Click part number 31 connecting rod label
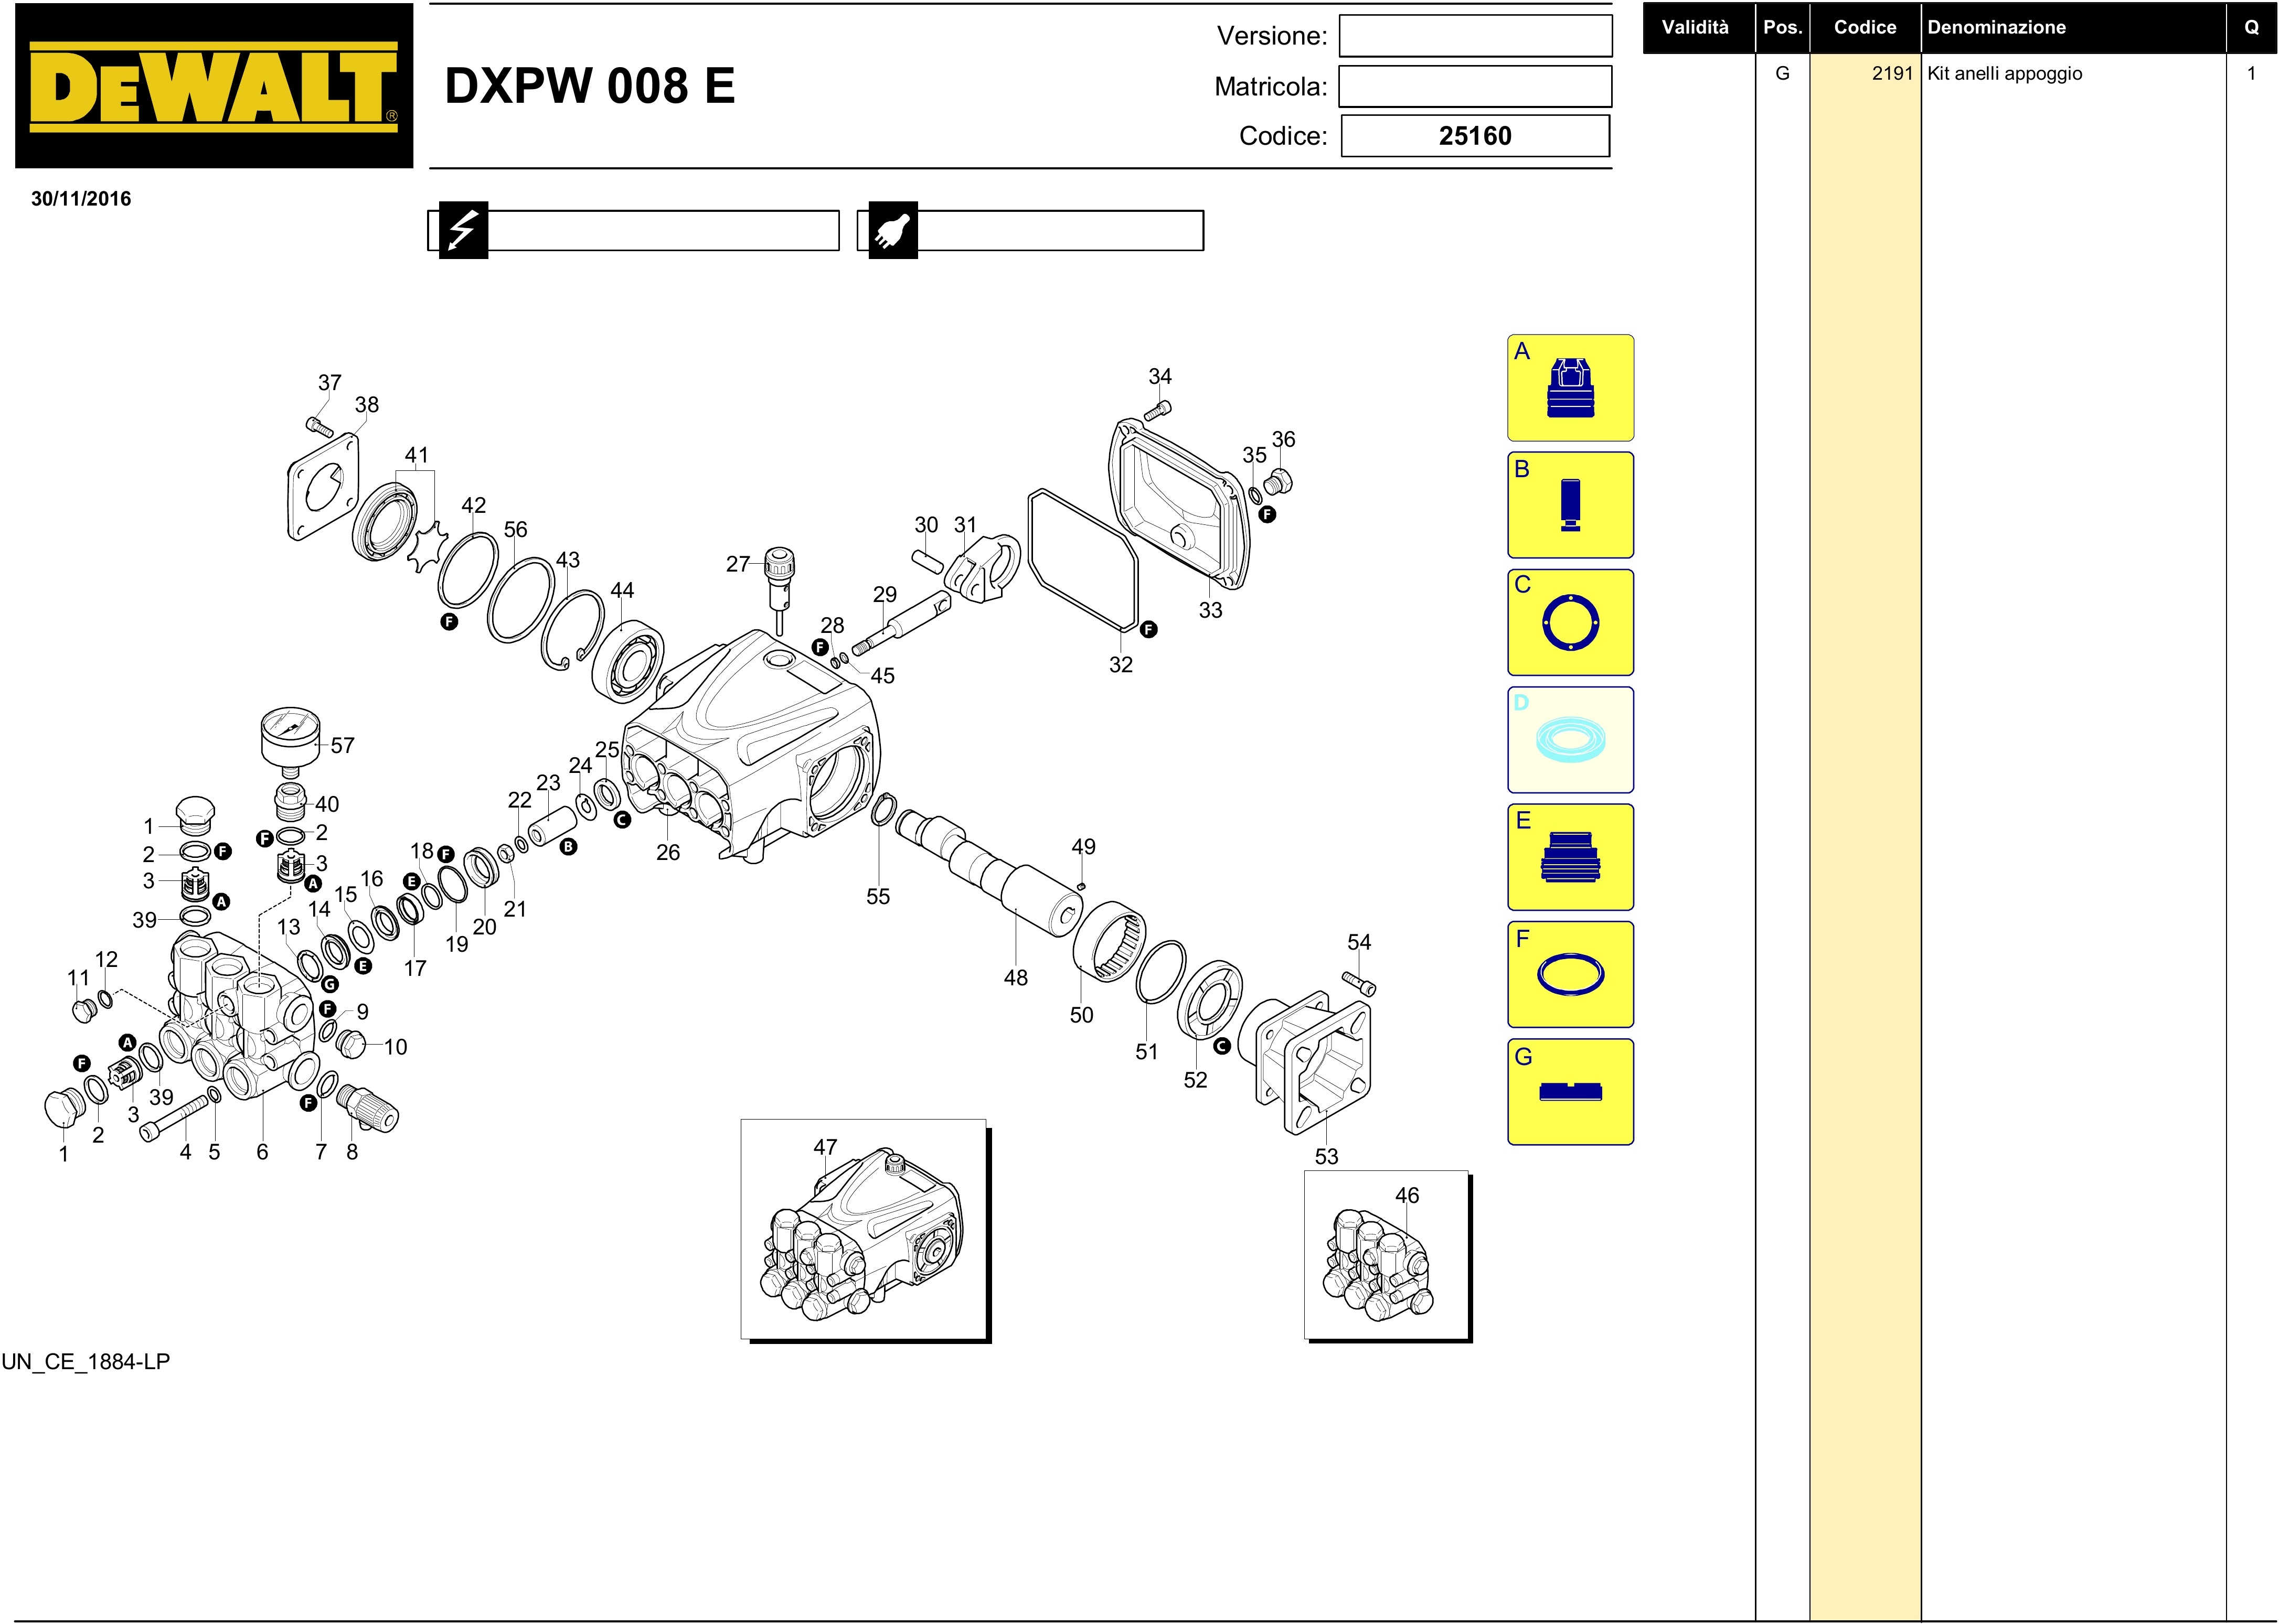The height and width of the screenshot is (1624, 2279). coord(965,526)
